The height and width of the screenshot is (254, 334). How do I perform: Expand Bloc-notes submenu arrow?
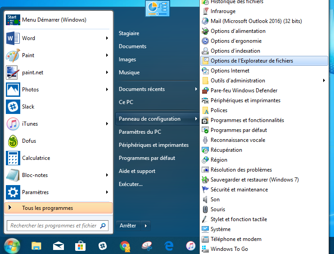107,175
